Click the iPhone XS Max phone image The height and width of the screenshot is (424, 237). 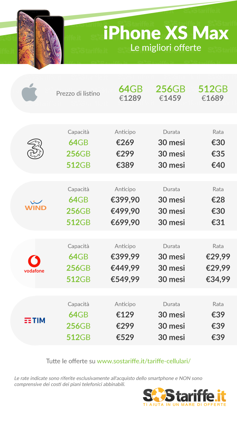(x=40, y=40)
